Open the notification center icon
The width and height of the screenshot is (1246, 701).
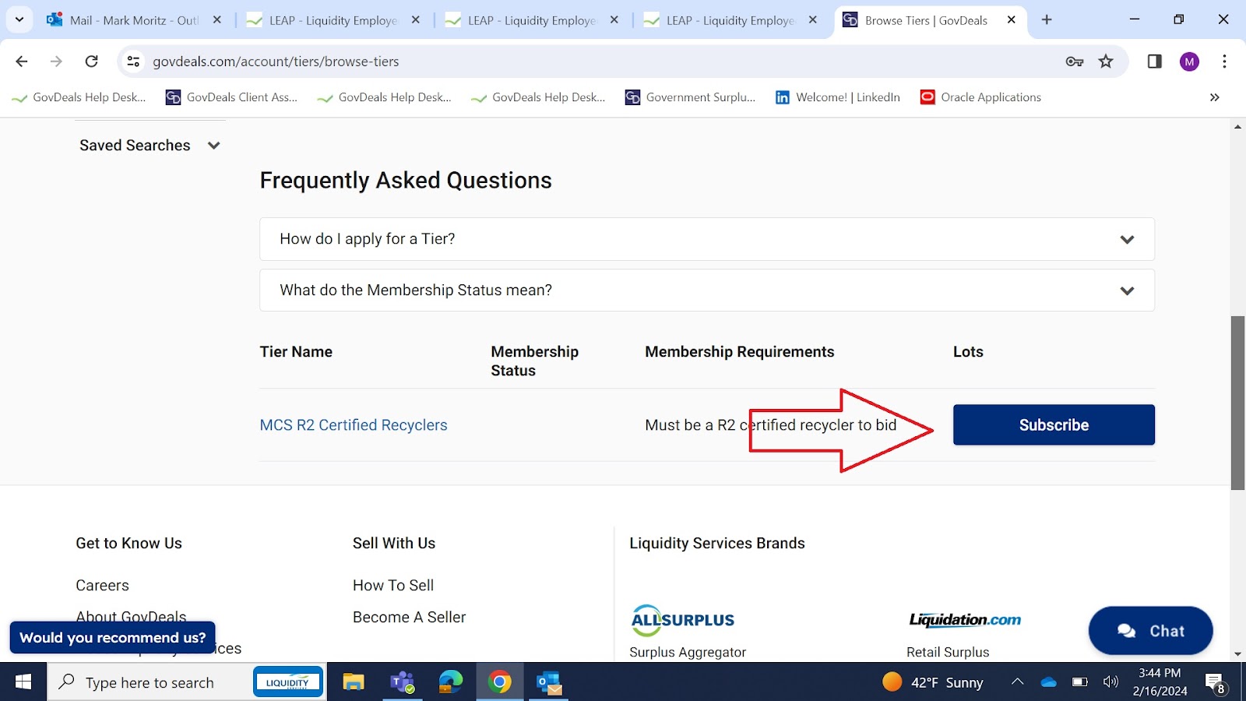pos(1216,683)
